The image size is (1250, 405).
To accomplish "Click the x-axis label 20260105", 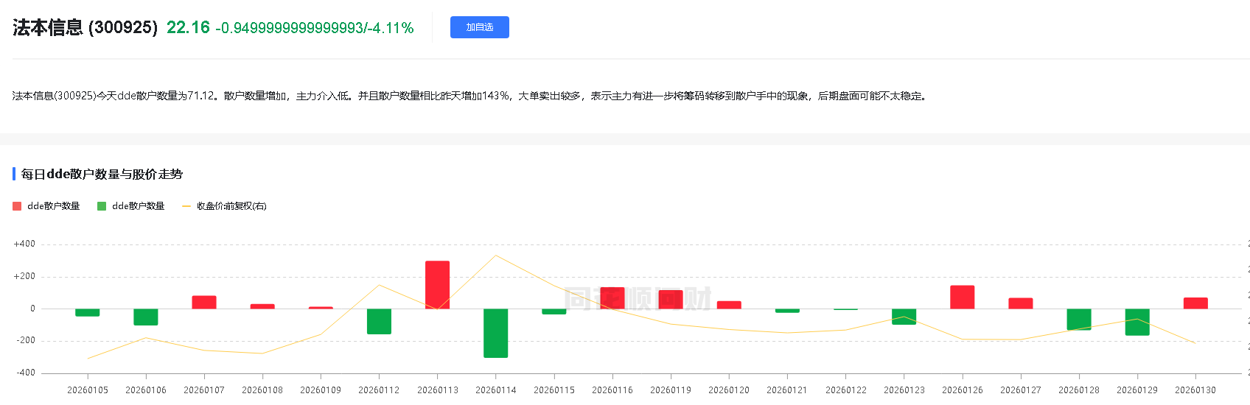I will pos(88,390).
